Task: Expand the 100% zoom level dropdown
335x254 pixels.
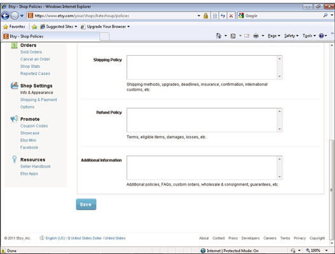Action: coord(327,251)
